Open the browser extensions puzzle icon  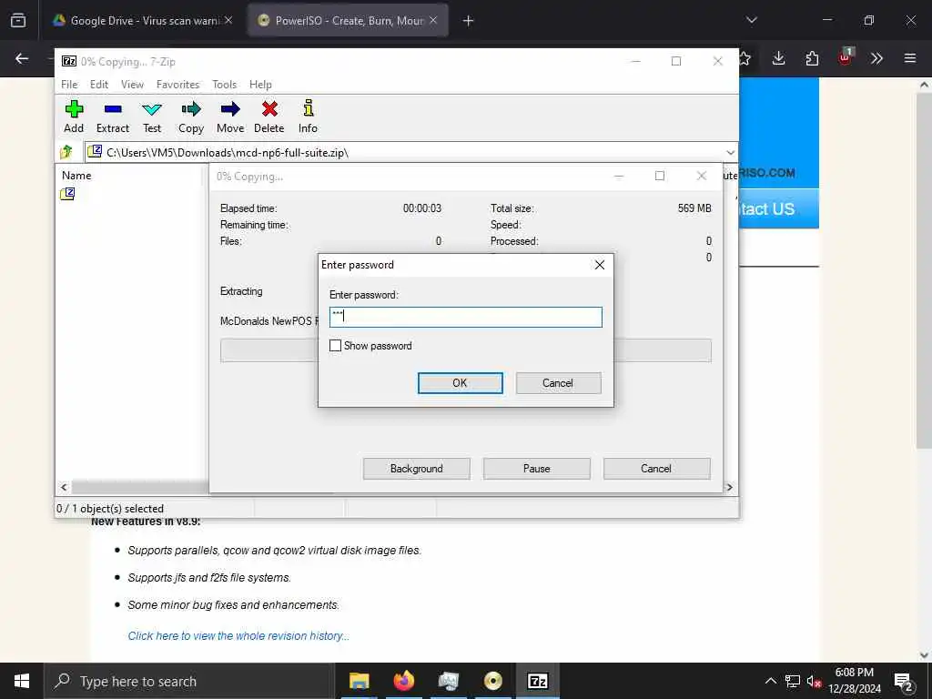(x=812, y=58)
